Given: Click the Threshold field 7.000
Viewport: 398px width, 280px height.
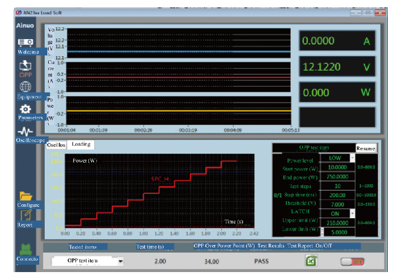Looking at the screenshot, I should (337, 205).
